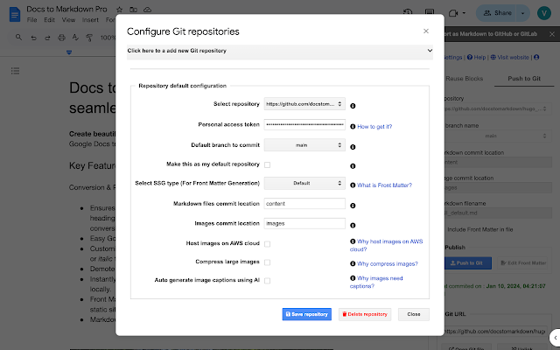Open the comments history icon
Image resolution: width=560 pixels, height=350 pixels.
(x=430, y=12)
